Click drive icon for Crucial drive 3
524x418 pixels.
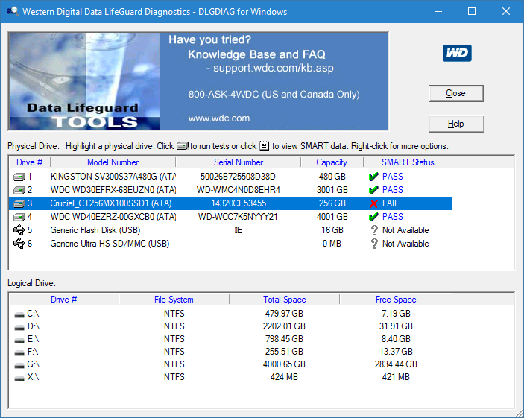coord(19,203)
